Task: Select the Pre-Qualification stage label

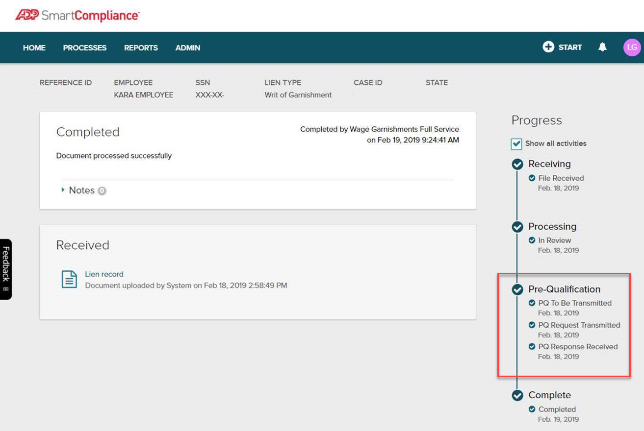Action: click(564, 289)
